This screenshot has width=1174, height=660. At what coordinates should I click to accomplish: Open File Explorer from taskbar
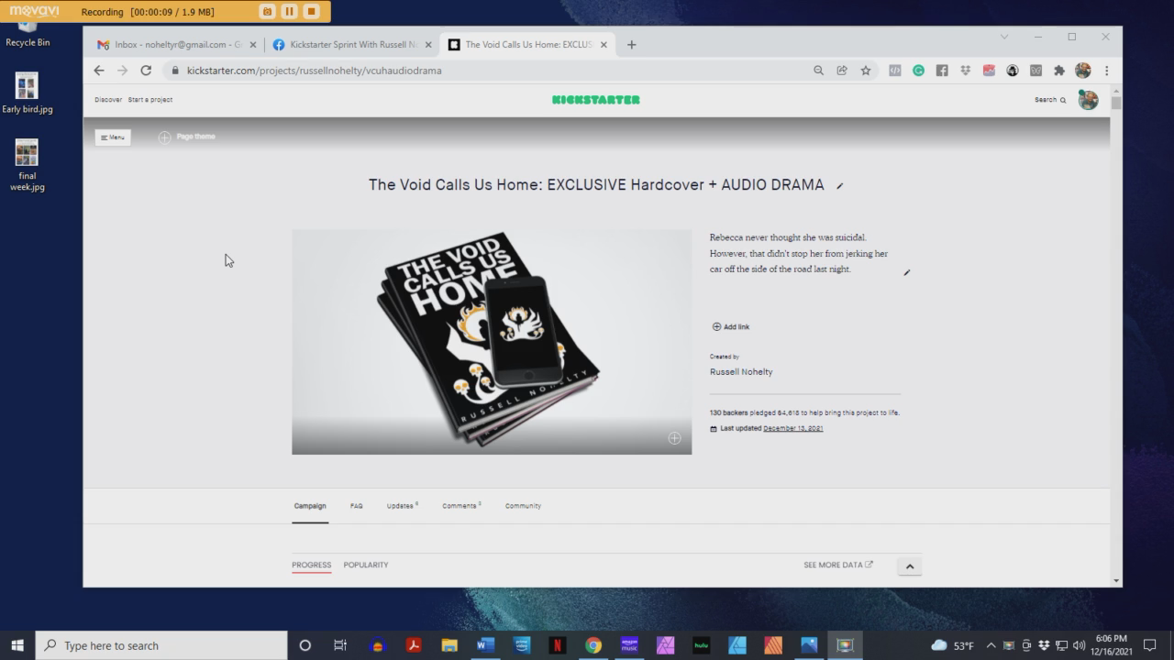coord(449,645)
